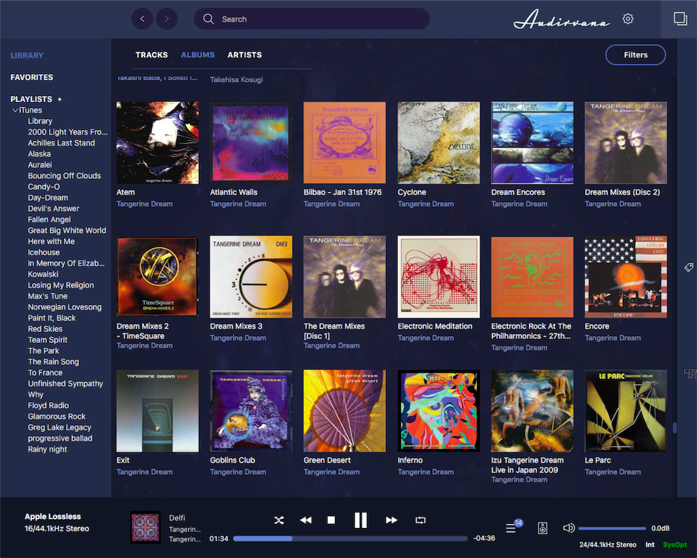The image size is (697, 558).
Task: Open Electronic Meditation album cover
Action: [x=438, y=277]
